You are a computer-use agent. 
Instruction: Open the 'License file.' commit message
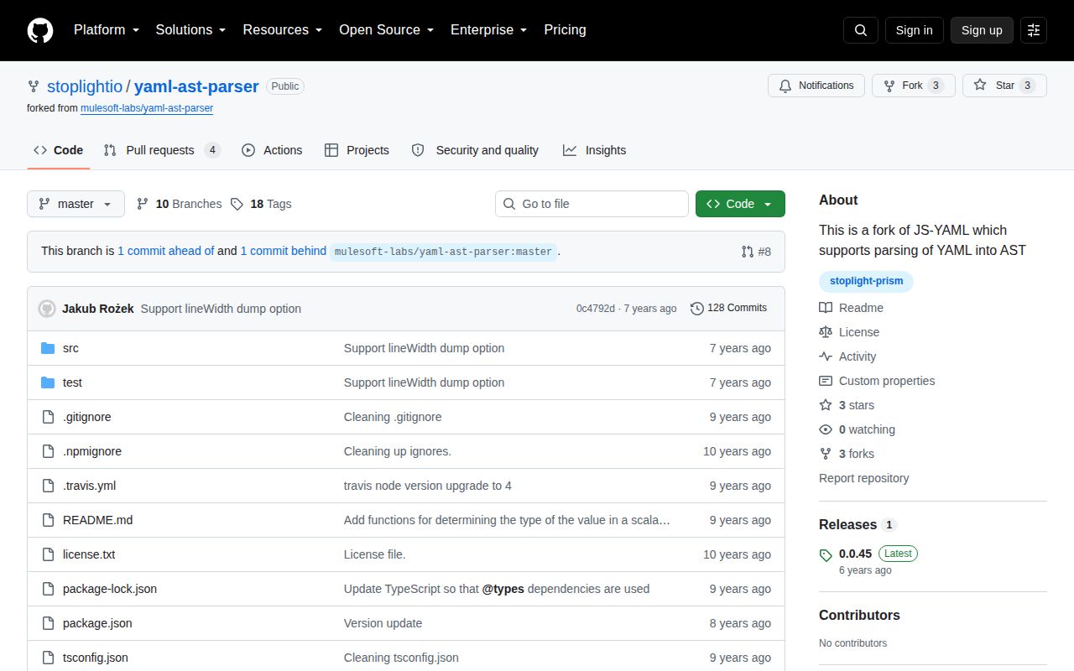[374, 554]
